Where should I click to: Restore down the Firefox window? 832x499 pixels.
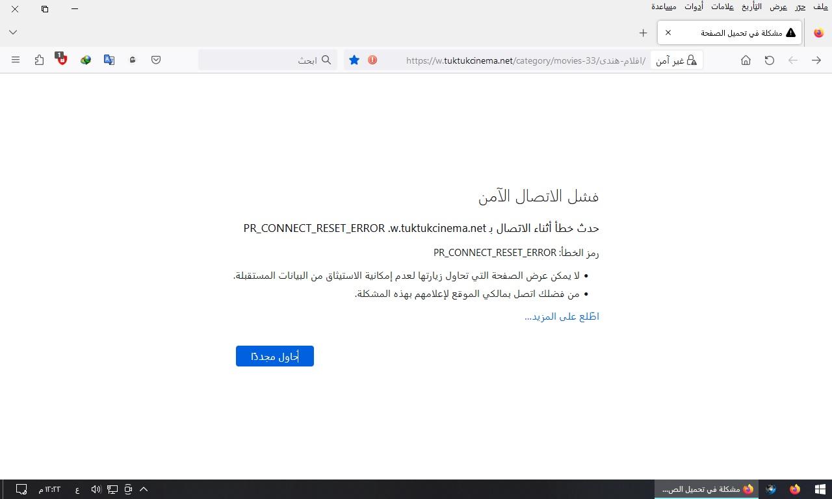[x=45, y=9]
